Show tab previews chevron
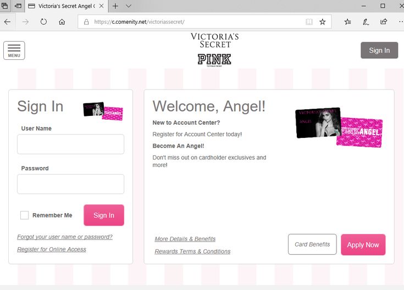Viewport: 404px width, 290px height. point(129,6)
